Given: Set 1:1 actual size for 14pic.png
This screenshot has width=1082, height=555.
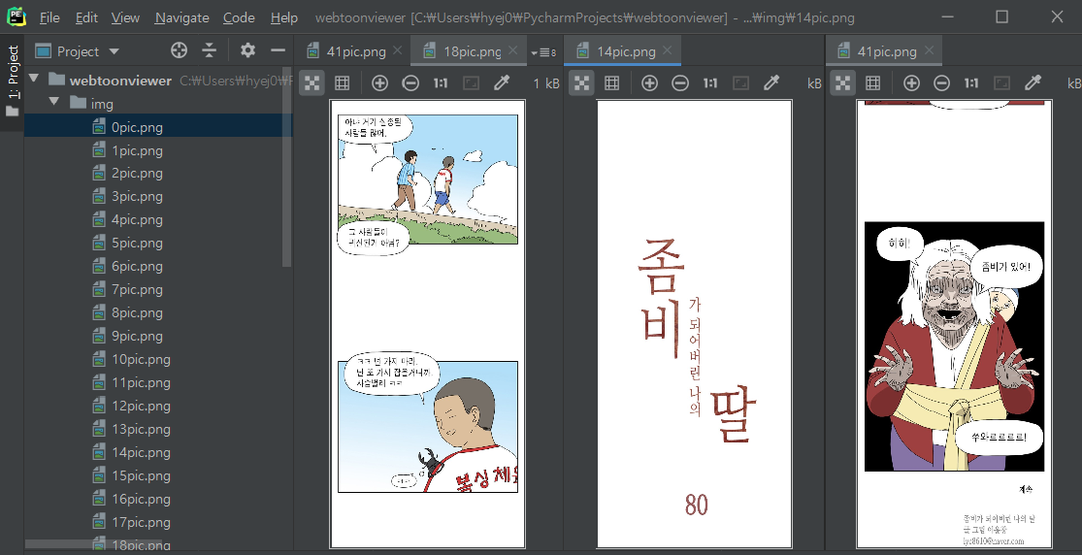Looking at the screenshot, I should (x=710, y=83).
